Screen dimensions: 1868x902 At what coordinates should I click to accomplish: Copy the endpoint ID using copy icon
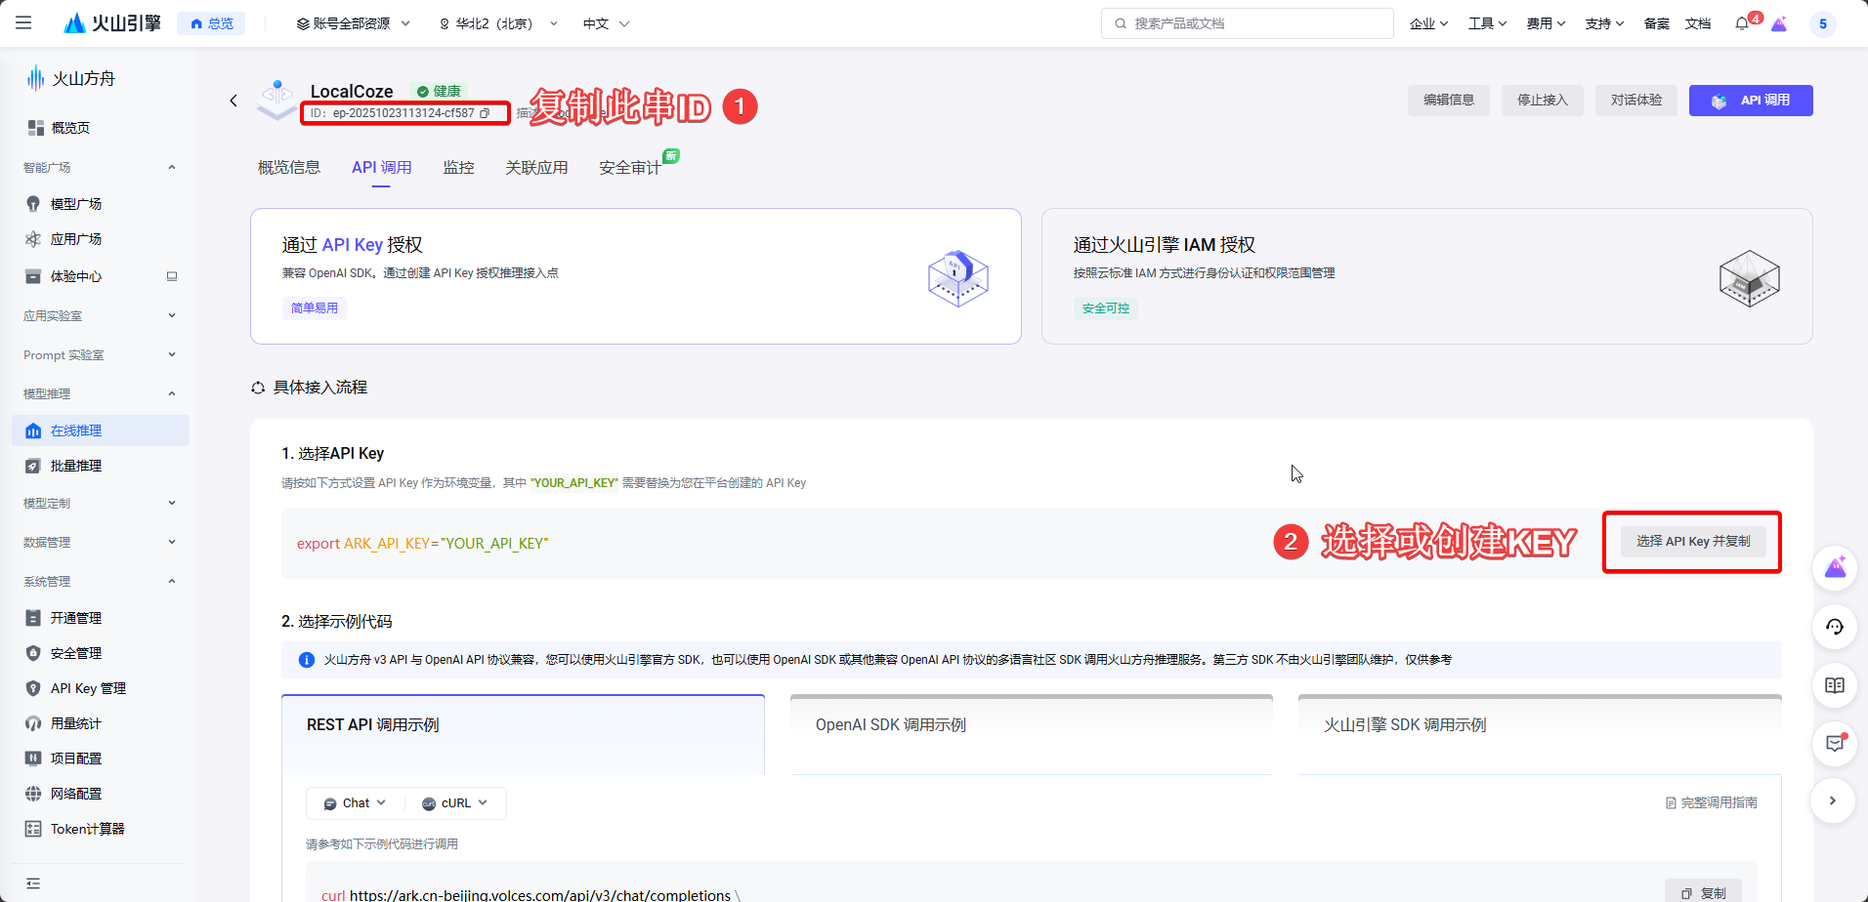(485, 113)
